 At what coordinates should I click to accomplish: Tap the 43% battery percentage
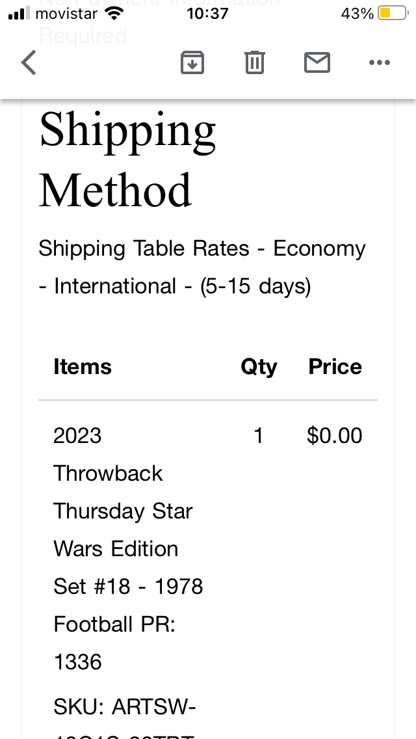pos(357,14)
